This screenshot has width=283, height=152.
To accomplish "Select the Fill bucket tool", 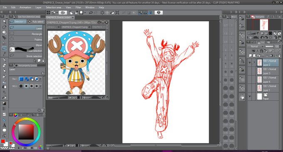I will (x=4, y=98).
